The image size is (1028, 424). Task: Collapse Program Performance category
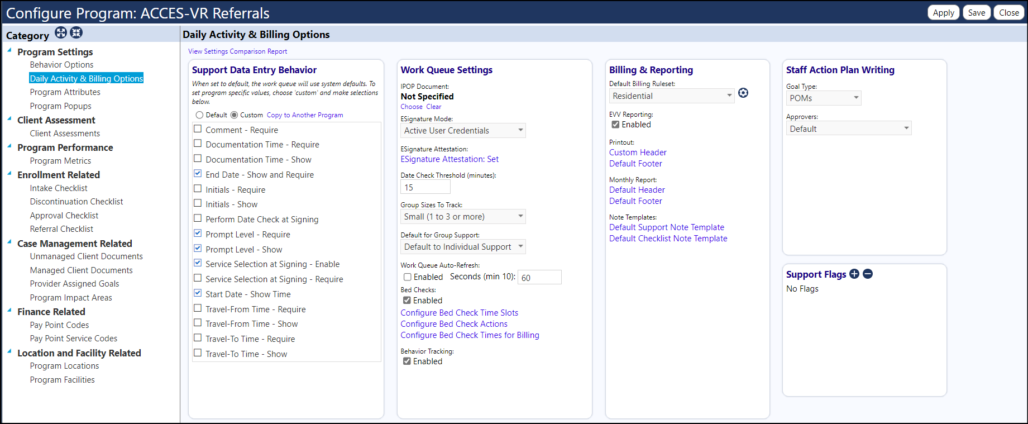tap(9, 146)
